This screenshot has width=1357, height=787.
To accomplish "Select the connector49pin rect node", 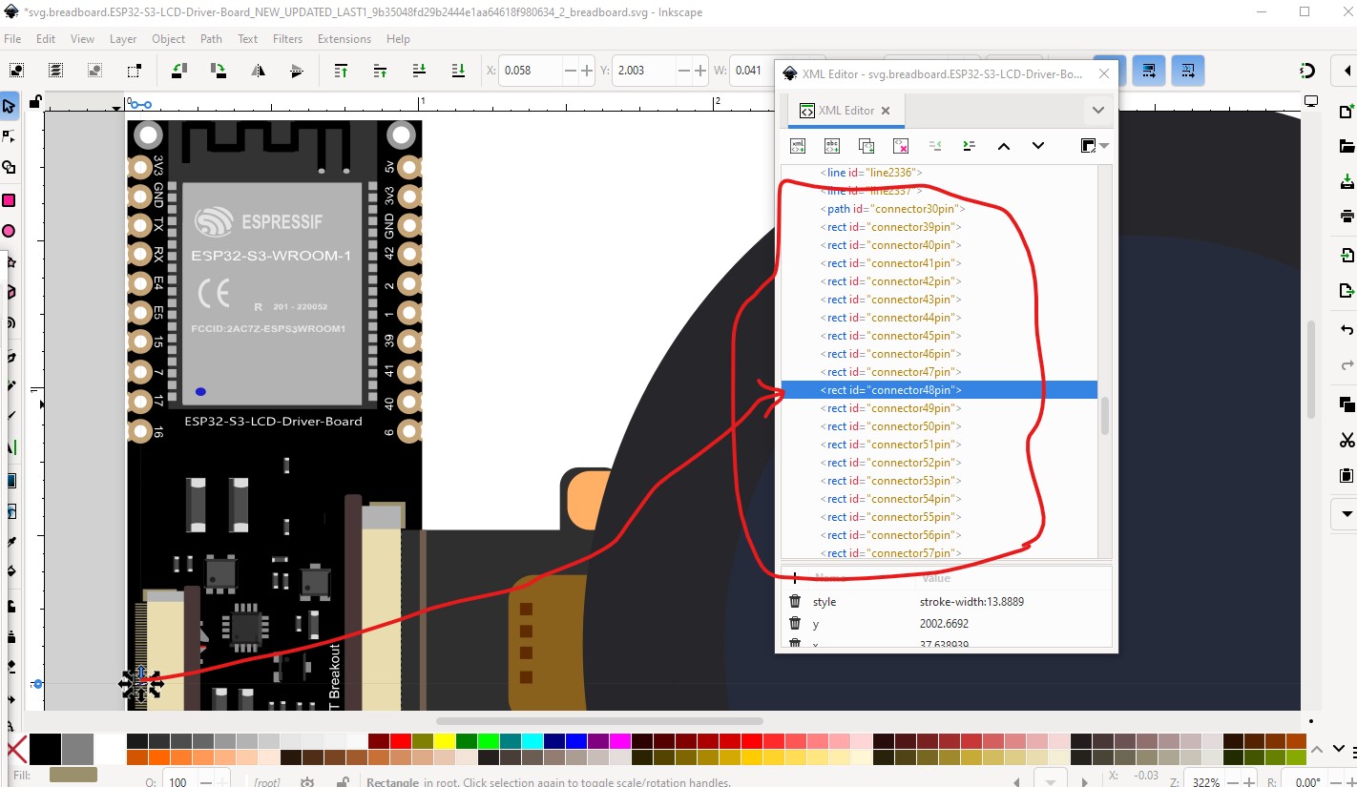I will (889, 408).
